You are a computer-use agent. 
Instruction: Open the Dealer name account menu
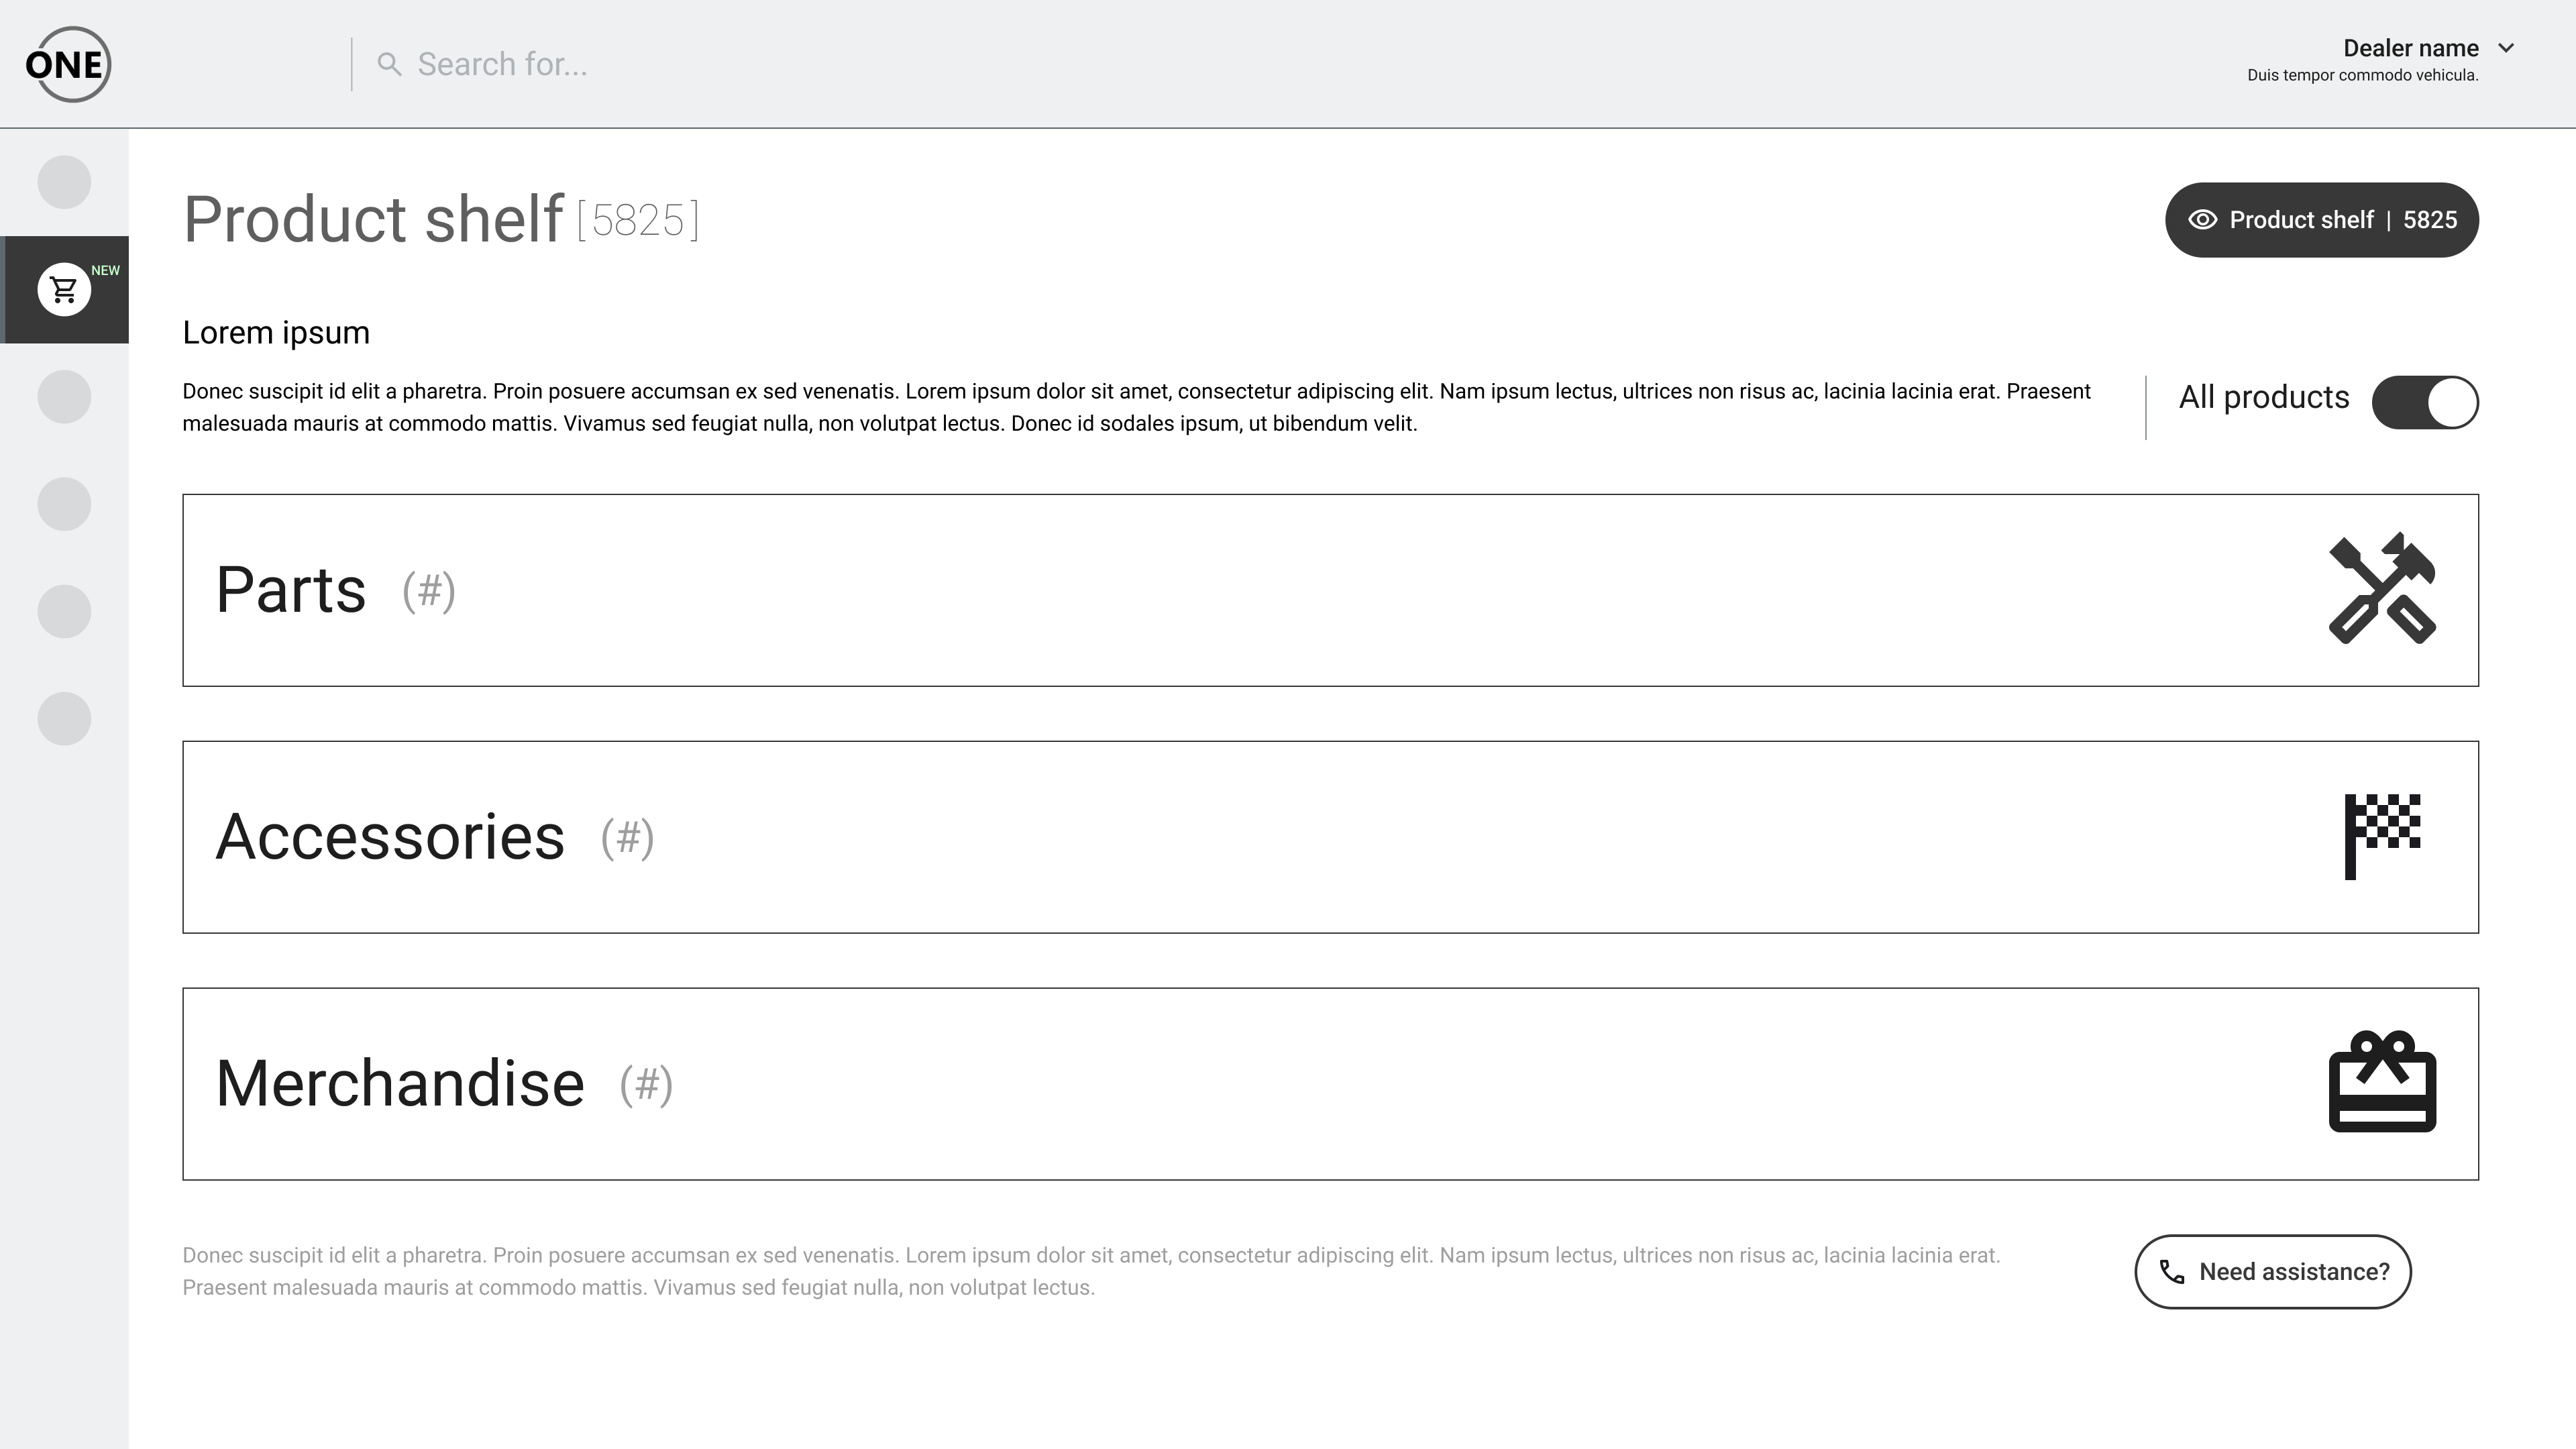click(2410, 49)
